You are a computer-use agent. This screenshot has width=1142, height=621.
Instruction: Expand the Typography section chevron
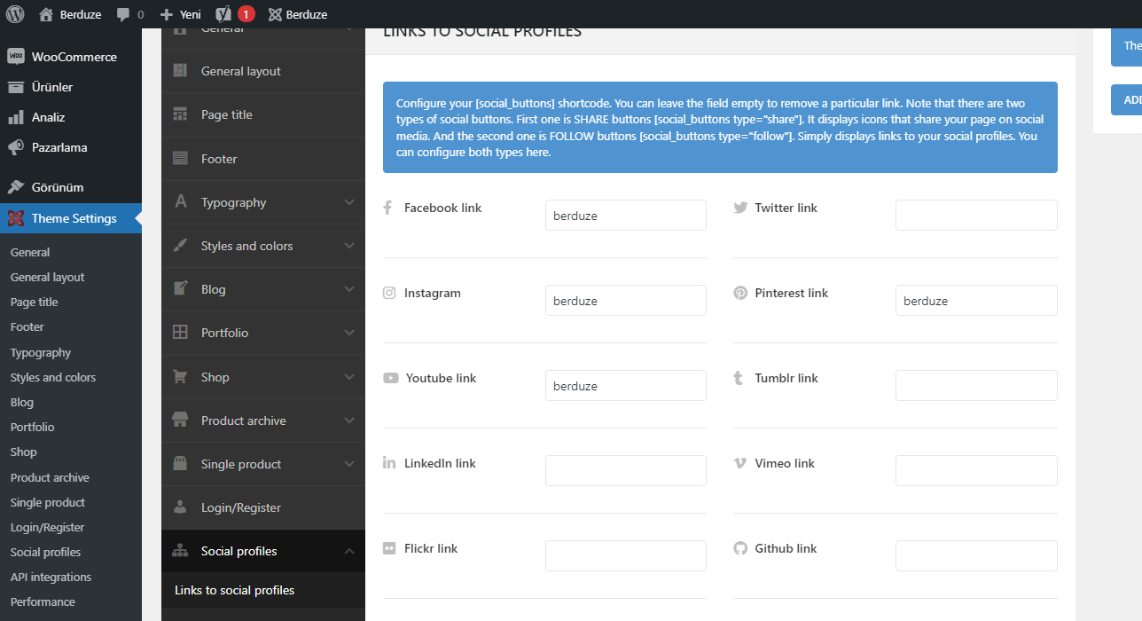pyautogui.click(x=349, y=202)
